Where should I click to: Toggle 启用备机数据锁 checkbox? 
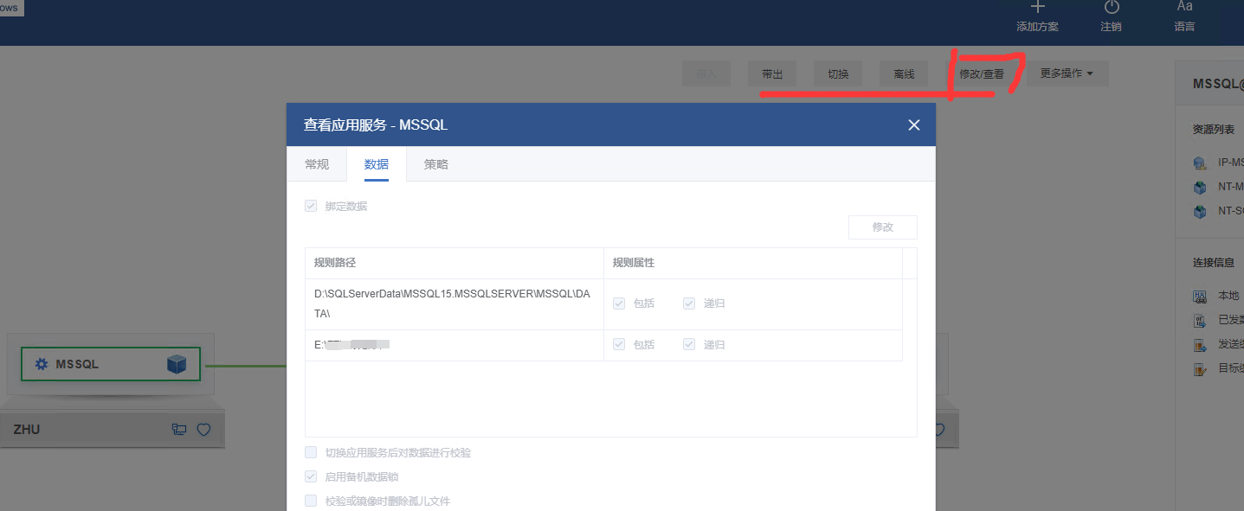click(311, 476)
